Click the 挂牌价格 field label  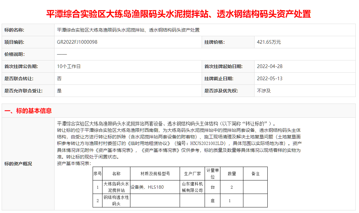214,42
